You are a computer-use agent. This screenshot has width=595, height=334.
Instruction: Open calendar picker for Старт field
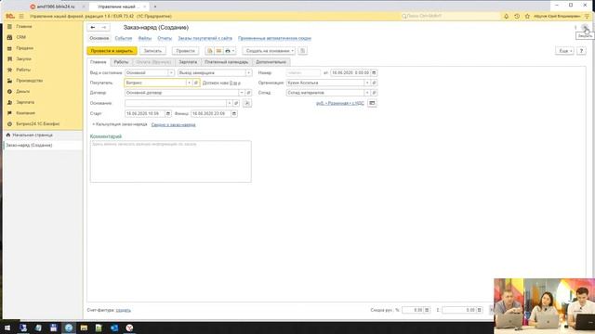coord(167,113)
